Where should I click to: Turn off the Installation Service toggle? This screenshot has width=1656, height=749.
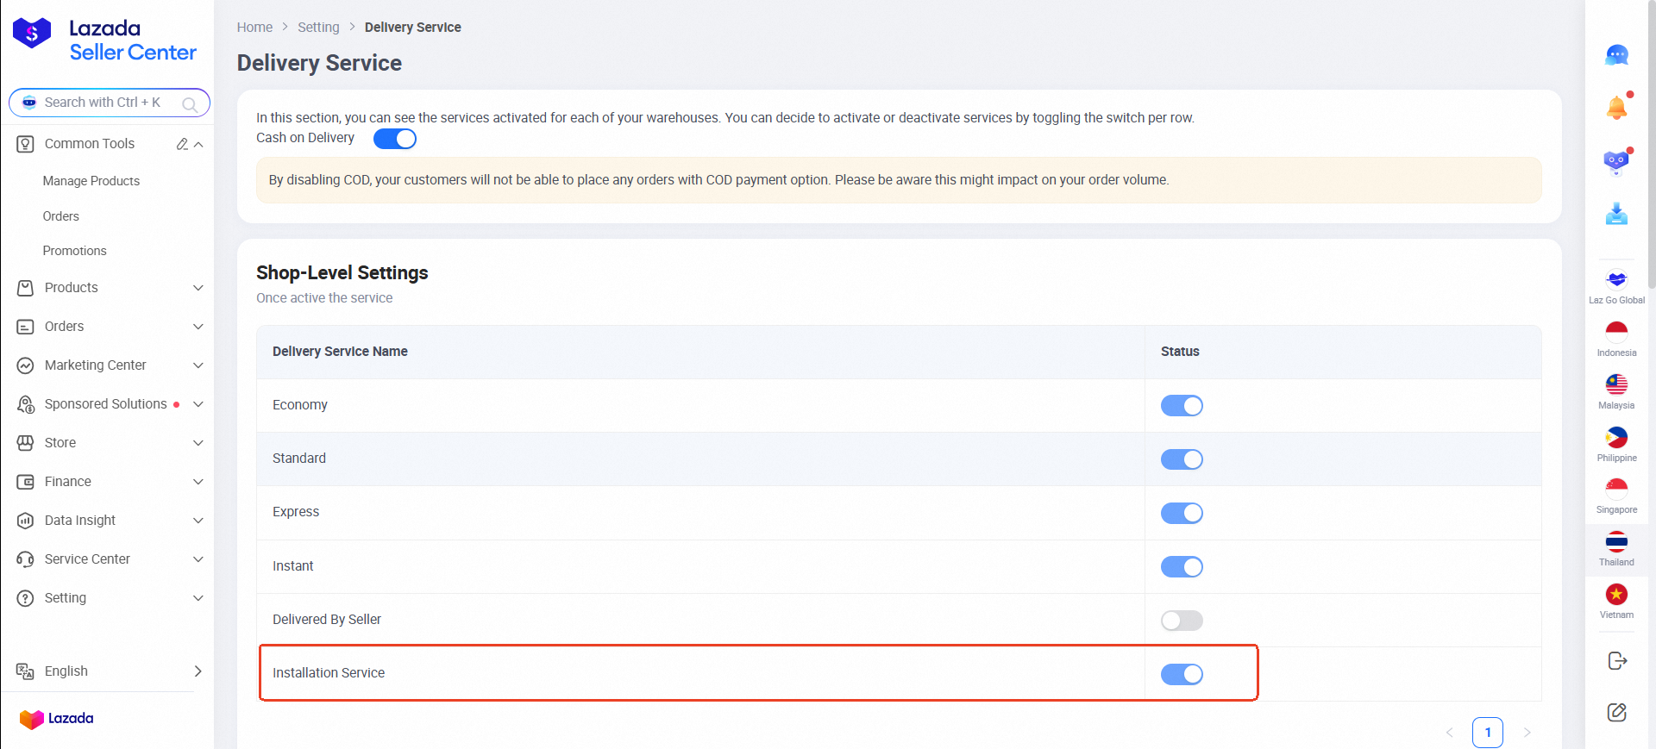(x=1182, y=674)
